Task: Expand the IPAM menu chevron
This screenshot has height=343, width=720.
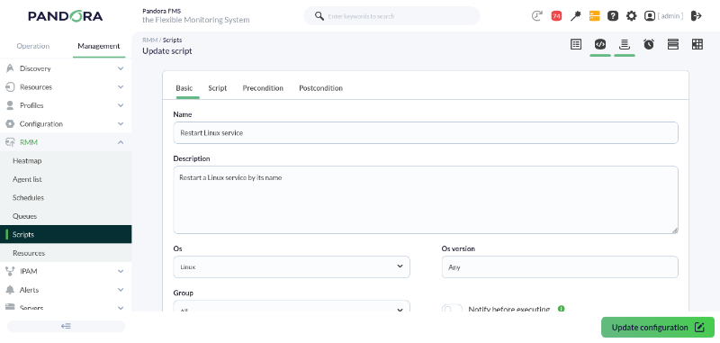Action: (121, 271)
